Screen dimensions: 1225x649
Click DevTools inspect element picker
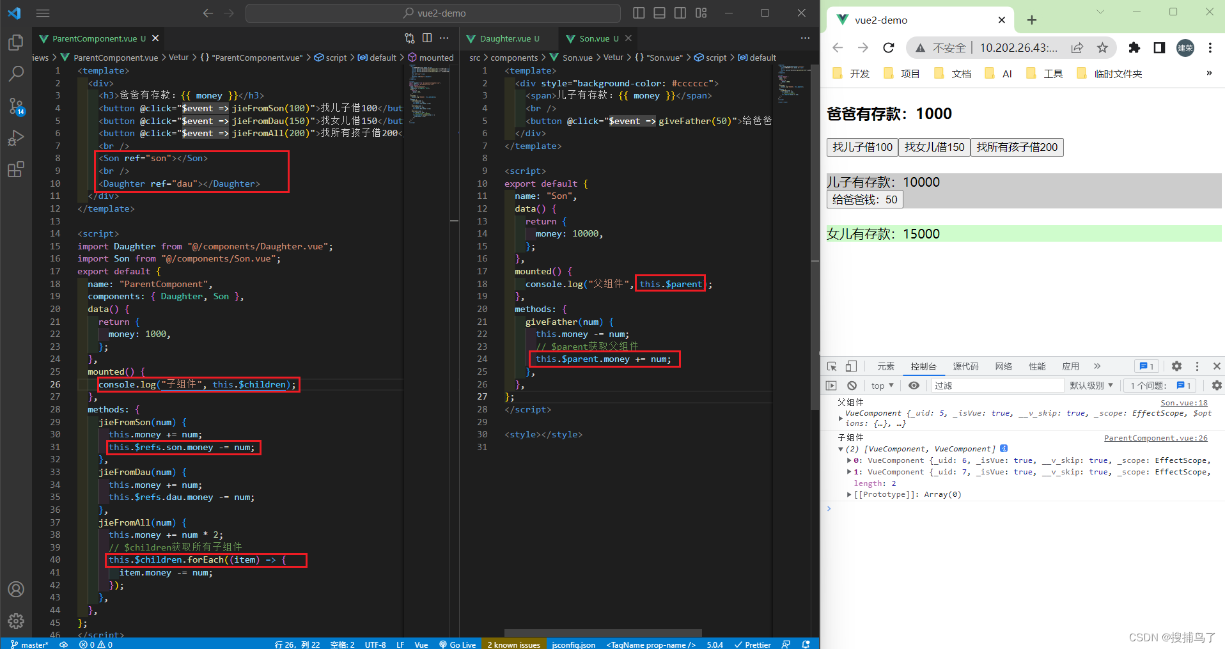point(832,366)
